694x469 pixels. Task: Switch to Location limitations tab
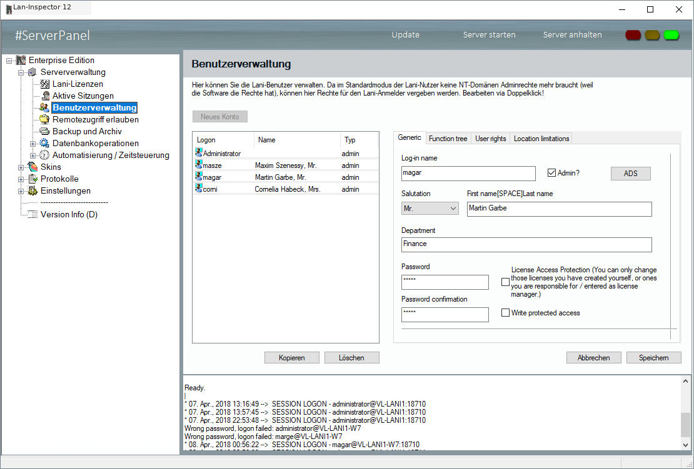coord(541,139)
